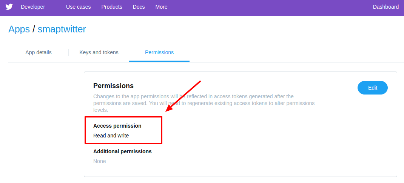
Task: Select the Read and write value
Action: click(111, 136)
